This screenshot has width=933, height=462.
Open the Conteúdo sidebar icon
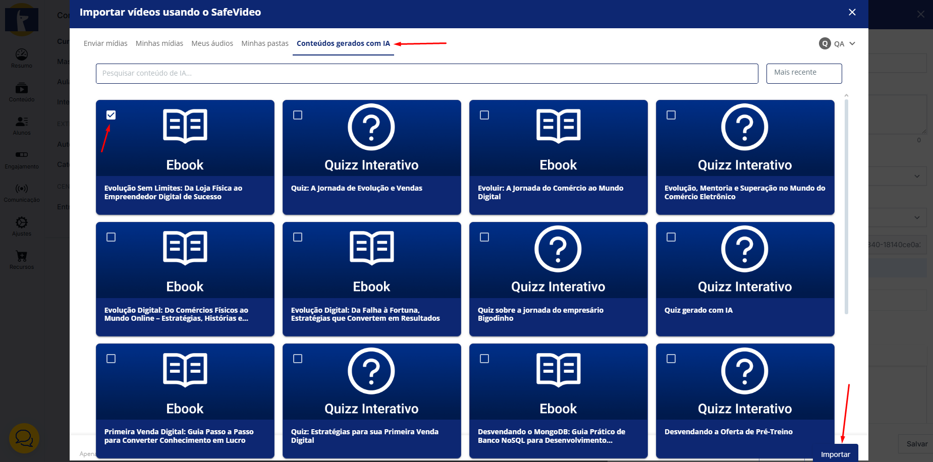(x=22, y=89)
